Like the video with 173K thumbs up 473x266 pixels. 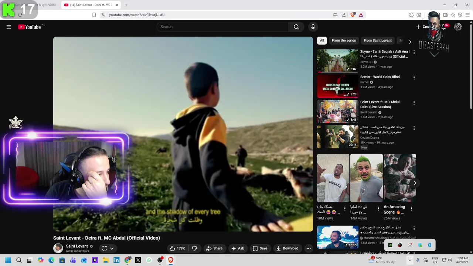[177, 248]
